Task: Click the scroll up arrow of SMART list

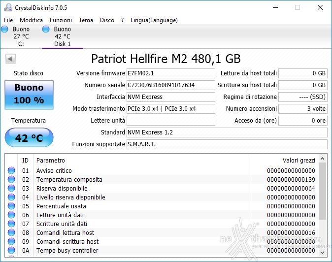Action: [x=323, y=159]
